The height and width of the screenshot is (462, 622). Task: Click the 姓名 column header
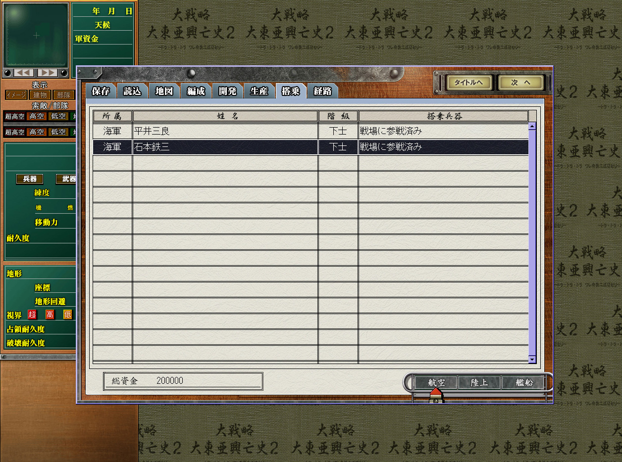(x=225, y=116)
